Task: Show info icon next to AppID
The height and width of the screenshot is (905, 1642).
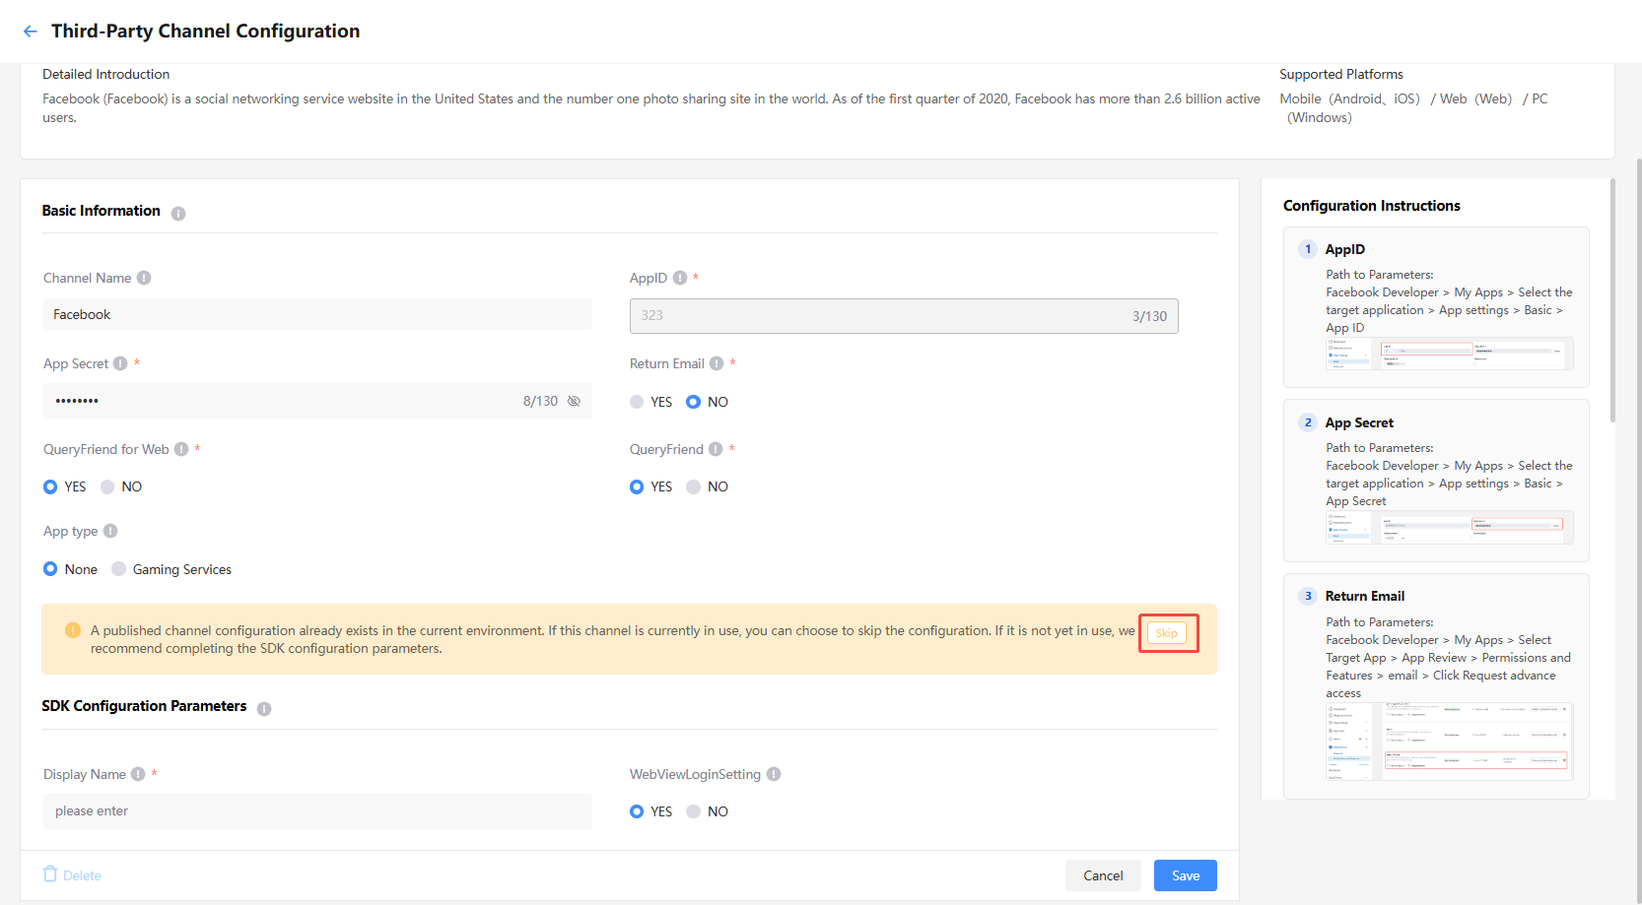Action: coord(680,278)
